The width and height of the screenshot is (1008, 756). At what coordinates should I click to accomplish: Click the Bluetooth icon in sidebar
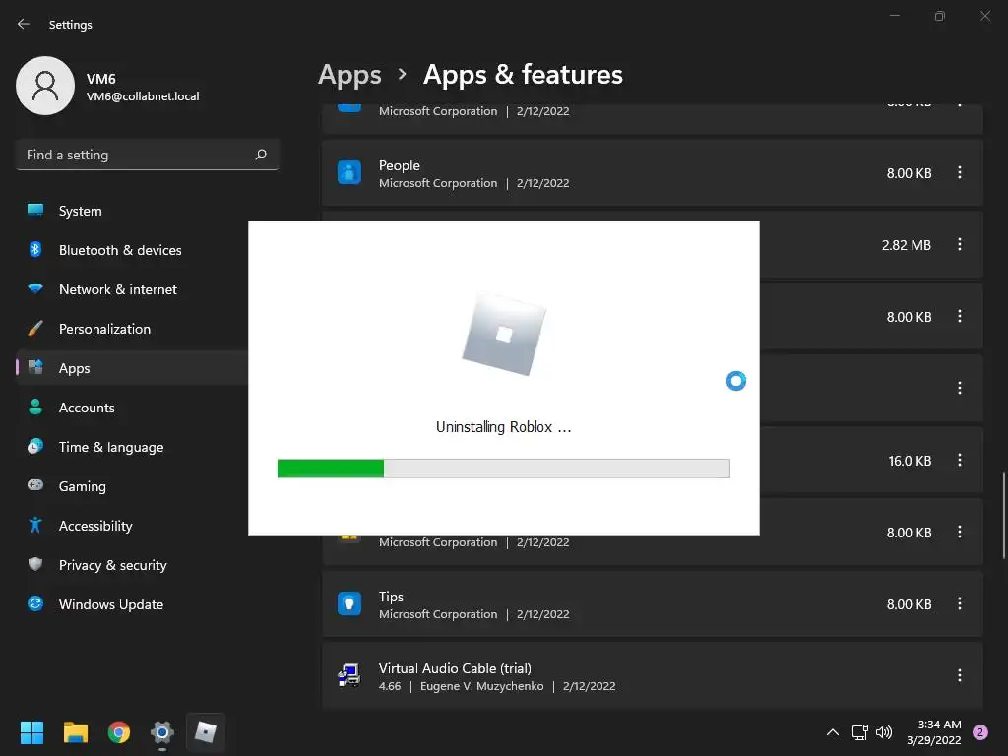point(35,249)
